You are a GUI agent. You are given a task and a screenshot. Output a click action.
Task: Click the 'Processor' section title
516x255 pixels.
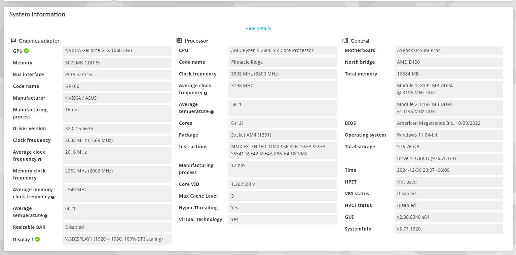point(196,41)
